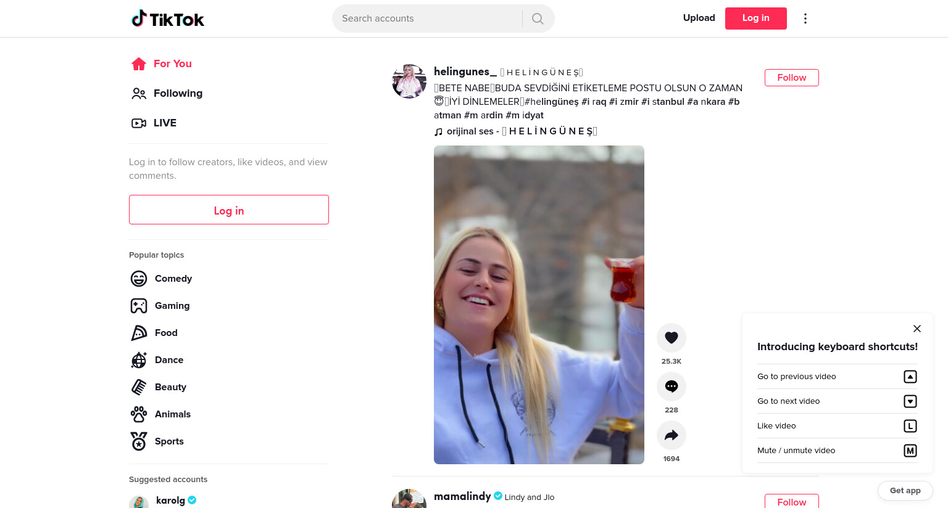
Task: Open helingunes_ username link
Action: (x=465, y=72)
